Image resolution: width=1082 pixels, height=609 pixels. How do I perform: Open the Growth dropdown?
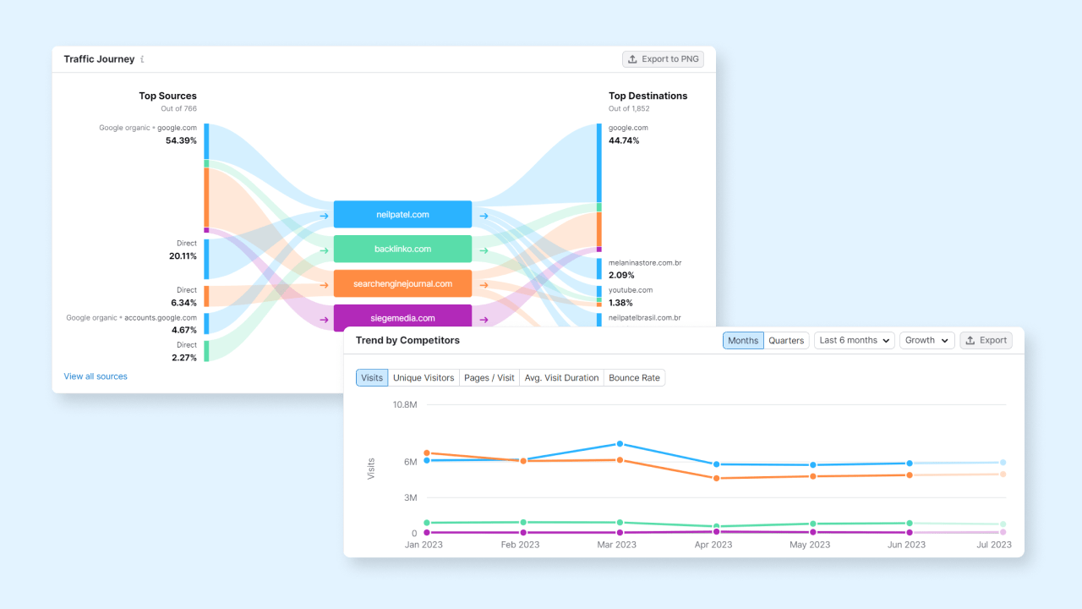point(927,340)
